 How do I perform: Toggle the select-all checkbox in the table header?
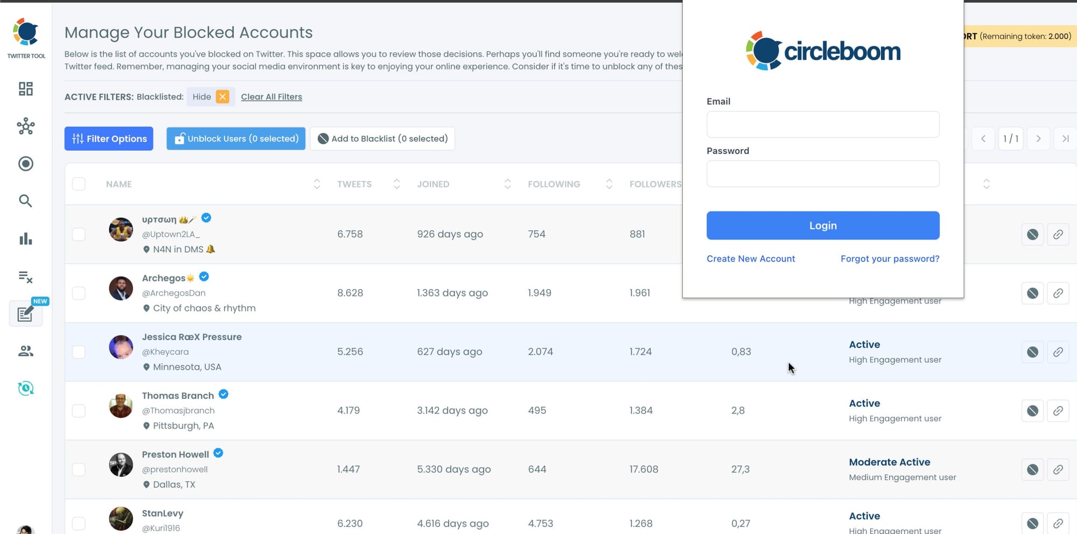point(79,184)
